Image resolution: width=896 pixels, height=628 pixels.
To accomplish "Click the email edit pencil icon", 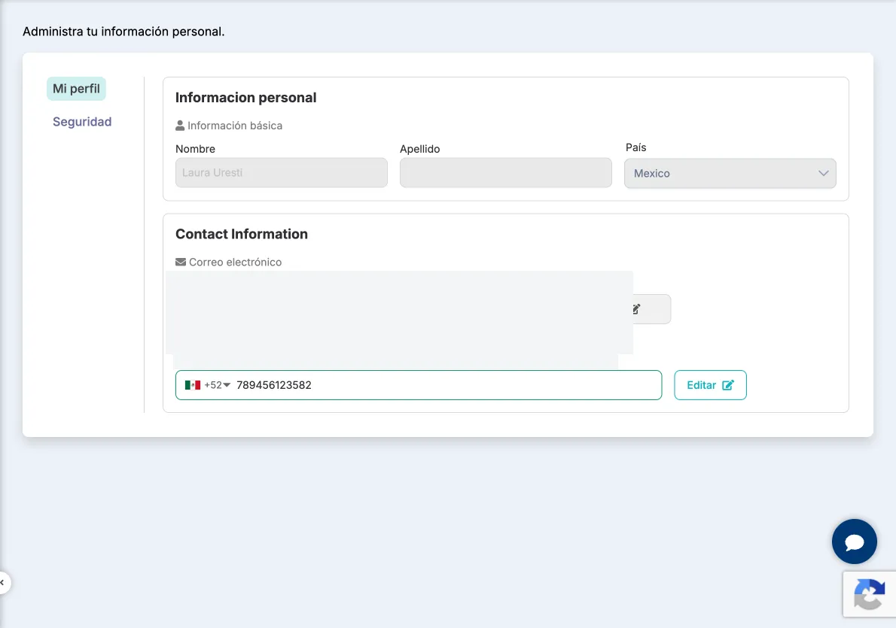I will [636, 309].
